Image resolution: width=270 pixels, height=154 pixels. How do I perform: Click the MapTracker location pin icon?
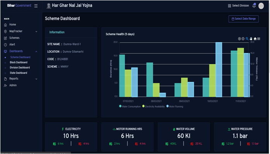click(x=5, y=31)
